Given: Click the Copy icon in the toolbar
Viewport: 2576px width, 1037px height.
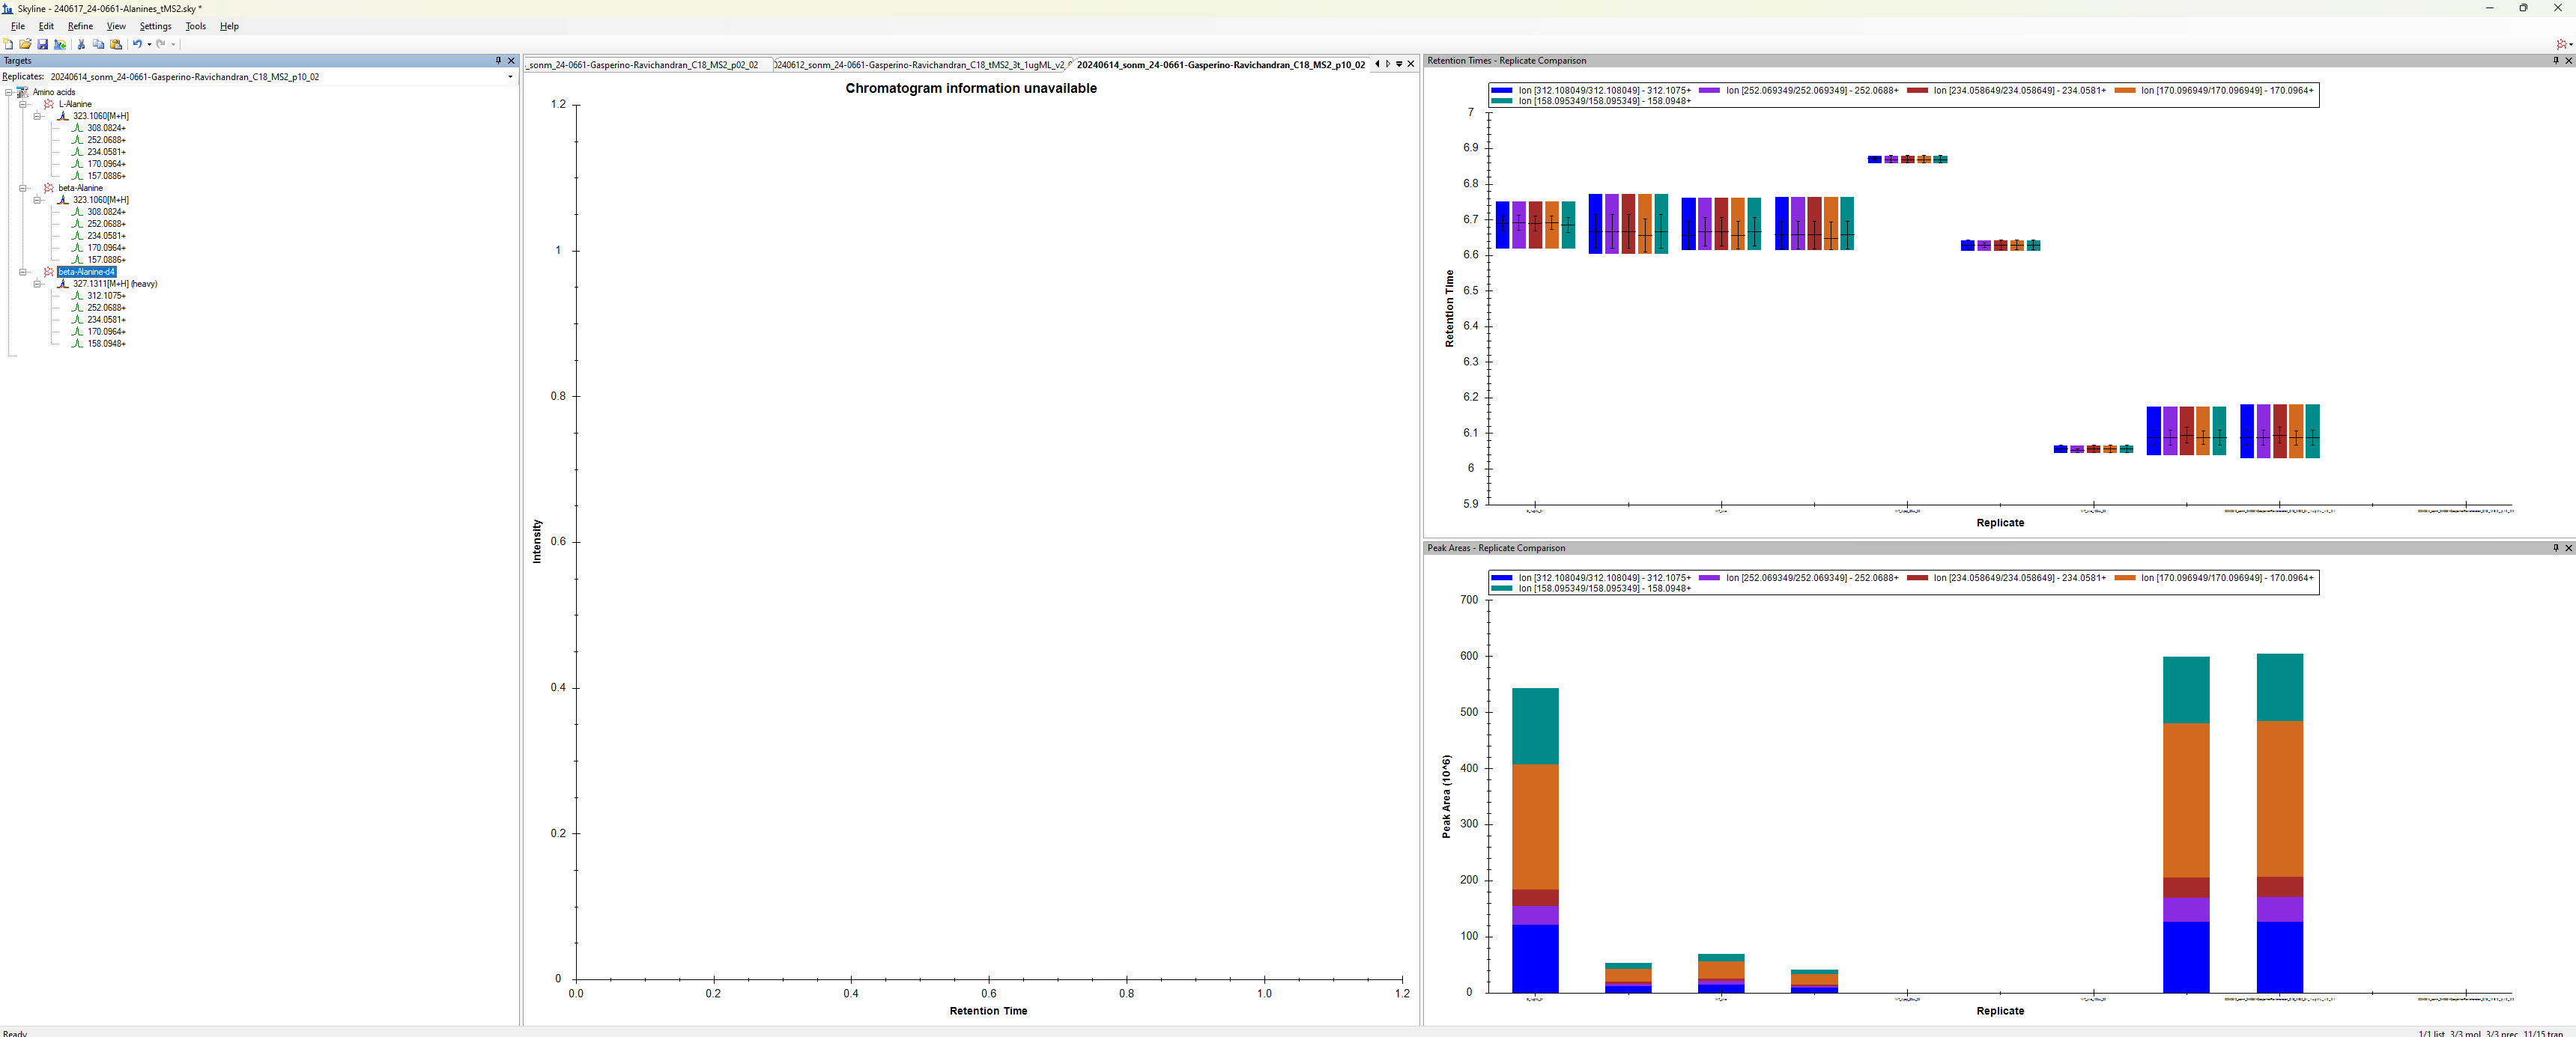Looking at the screenshot, I should tap(98, 44).
